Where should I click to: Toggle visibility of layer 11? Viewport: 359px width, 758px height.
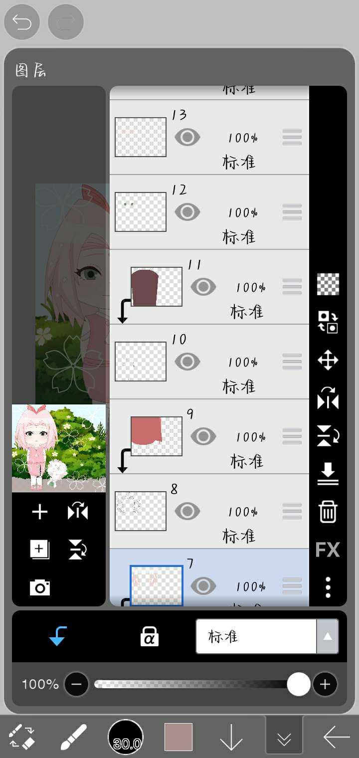[203, 287]
